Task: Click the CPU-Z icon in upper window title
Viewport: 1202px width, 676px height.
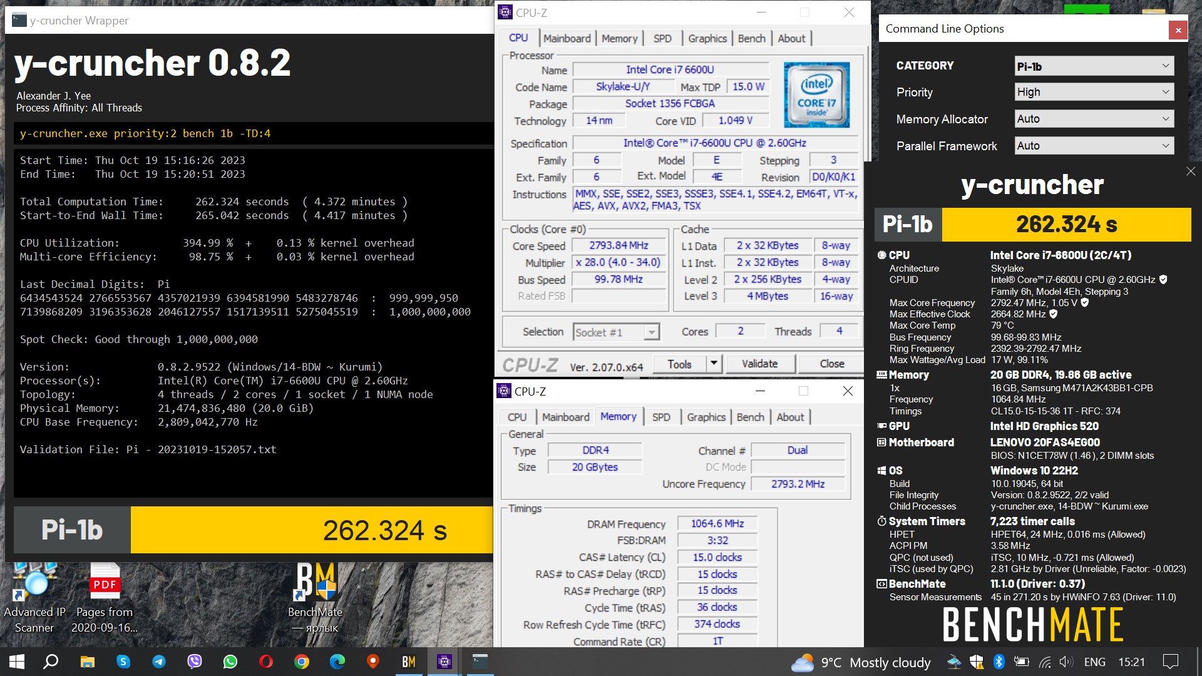Action: pyautogui.click(x=505, y=13)
